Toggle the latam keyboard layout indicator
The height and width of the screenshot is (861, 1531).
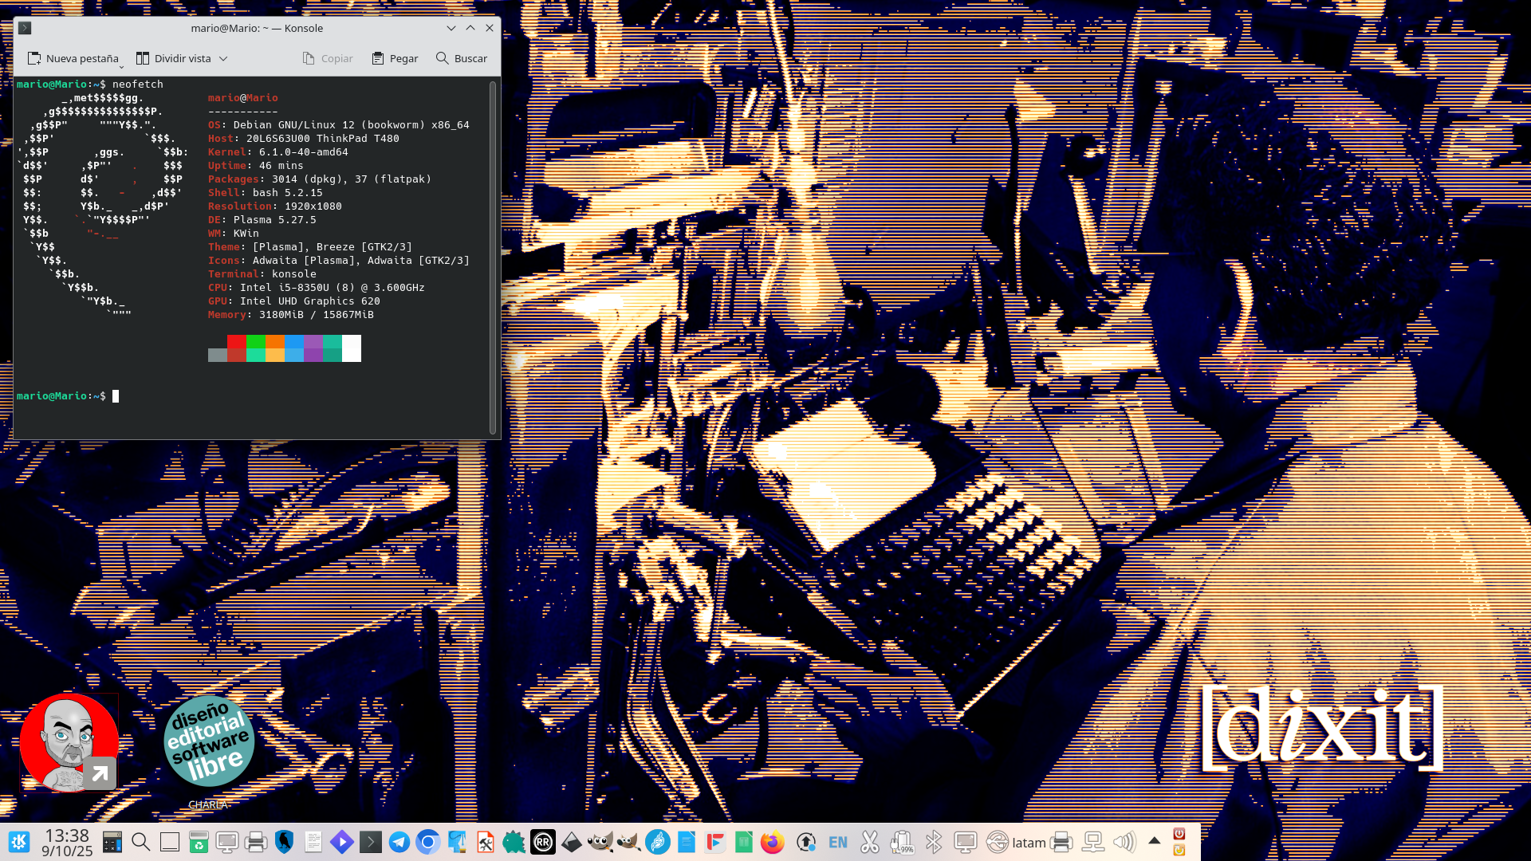(1028, 843)
